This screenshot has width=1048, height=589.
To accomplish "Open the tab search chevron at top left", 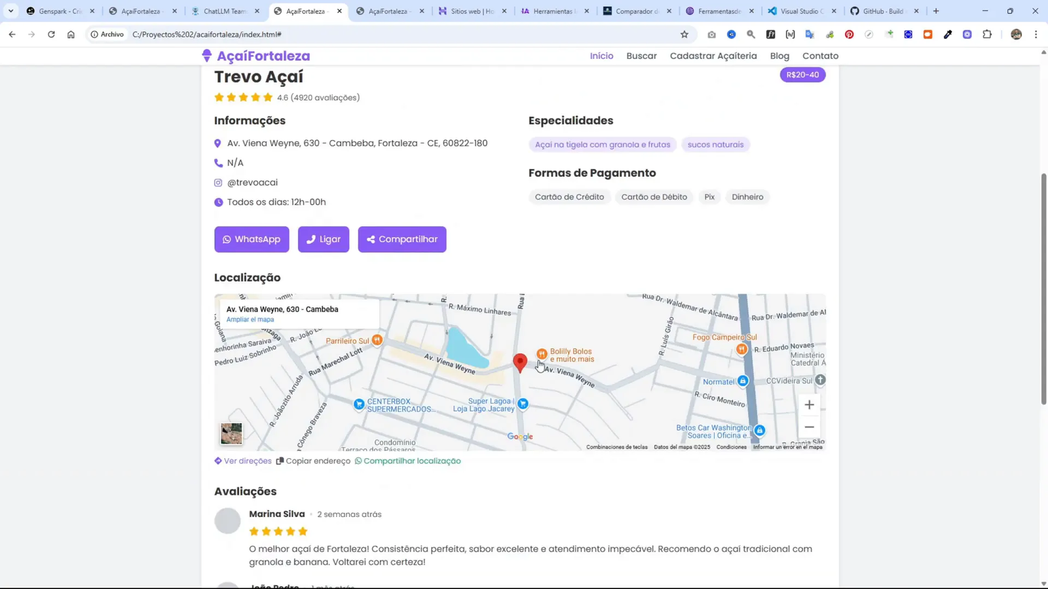I will click(9, 11).
